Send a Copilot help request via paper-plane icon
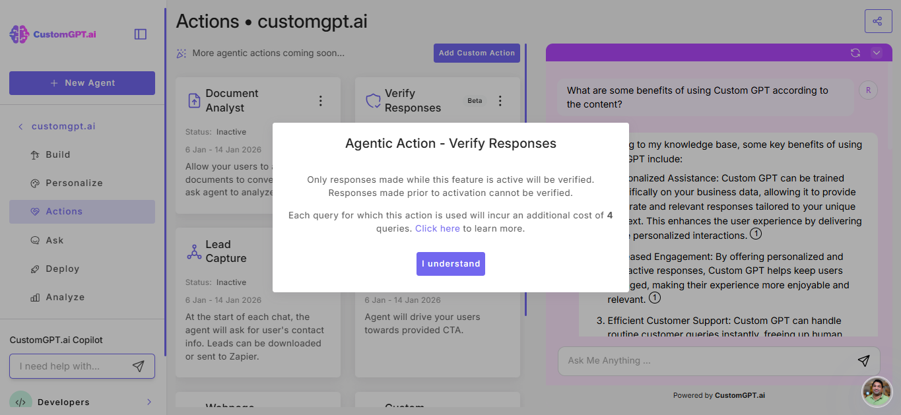Screen dimensions: 901x415 [138, 366]
